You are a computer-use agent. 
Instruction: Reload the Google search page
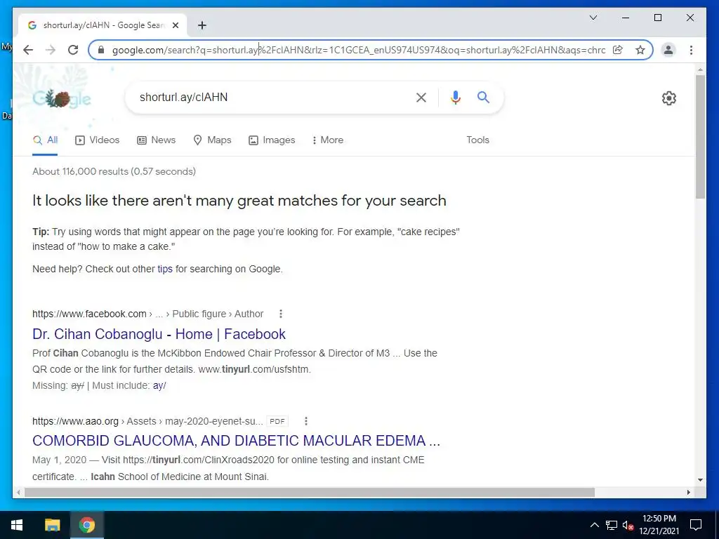point(73,50)
